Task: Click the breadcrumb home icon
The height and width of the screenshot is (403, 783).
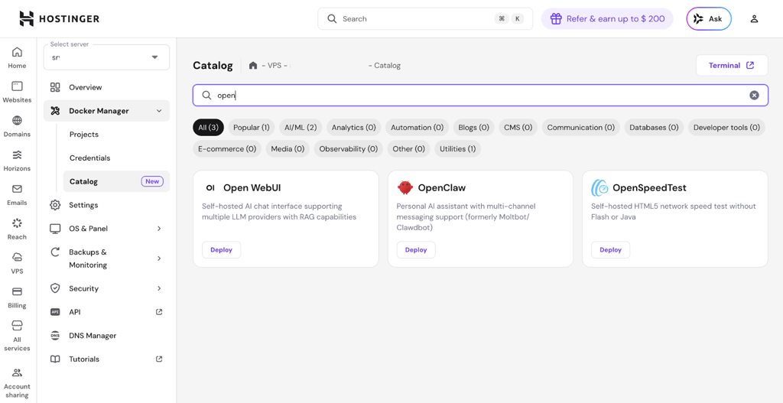Action: (x=253, y=66)
